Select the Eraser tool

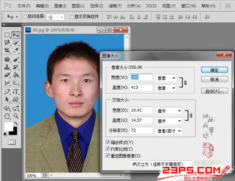tap(7, 75)
